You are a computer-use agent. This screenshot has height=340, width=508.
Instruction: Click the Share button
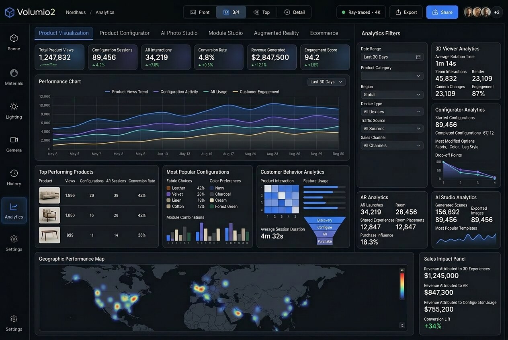click(x=442, y=12)
